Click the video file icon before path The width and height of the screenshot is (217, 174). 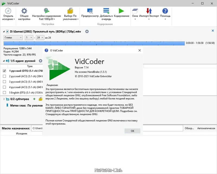point(8,32)
